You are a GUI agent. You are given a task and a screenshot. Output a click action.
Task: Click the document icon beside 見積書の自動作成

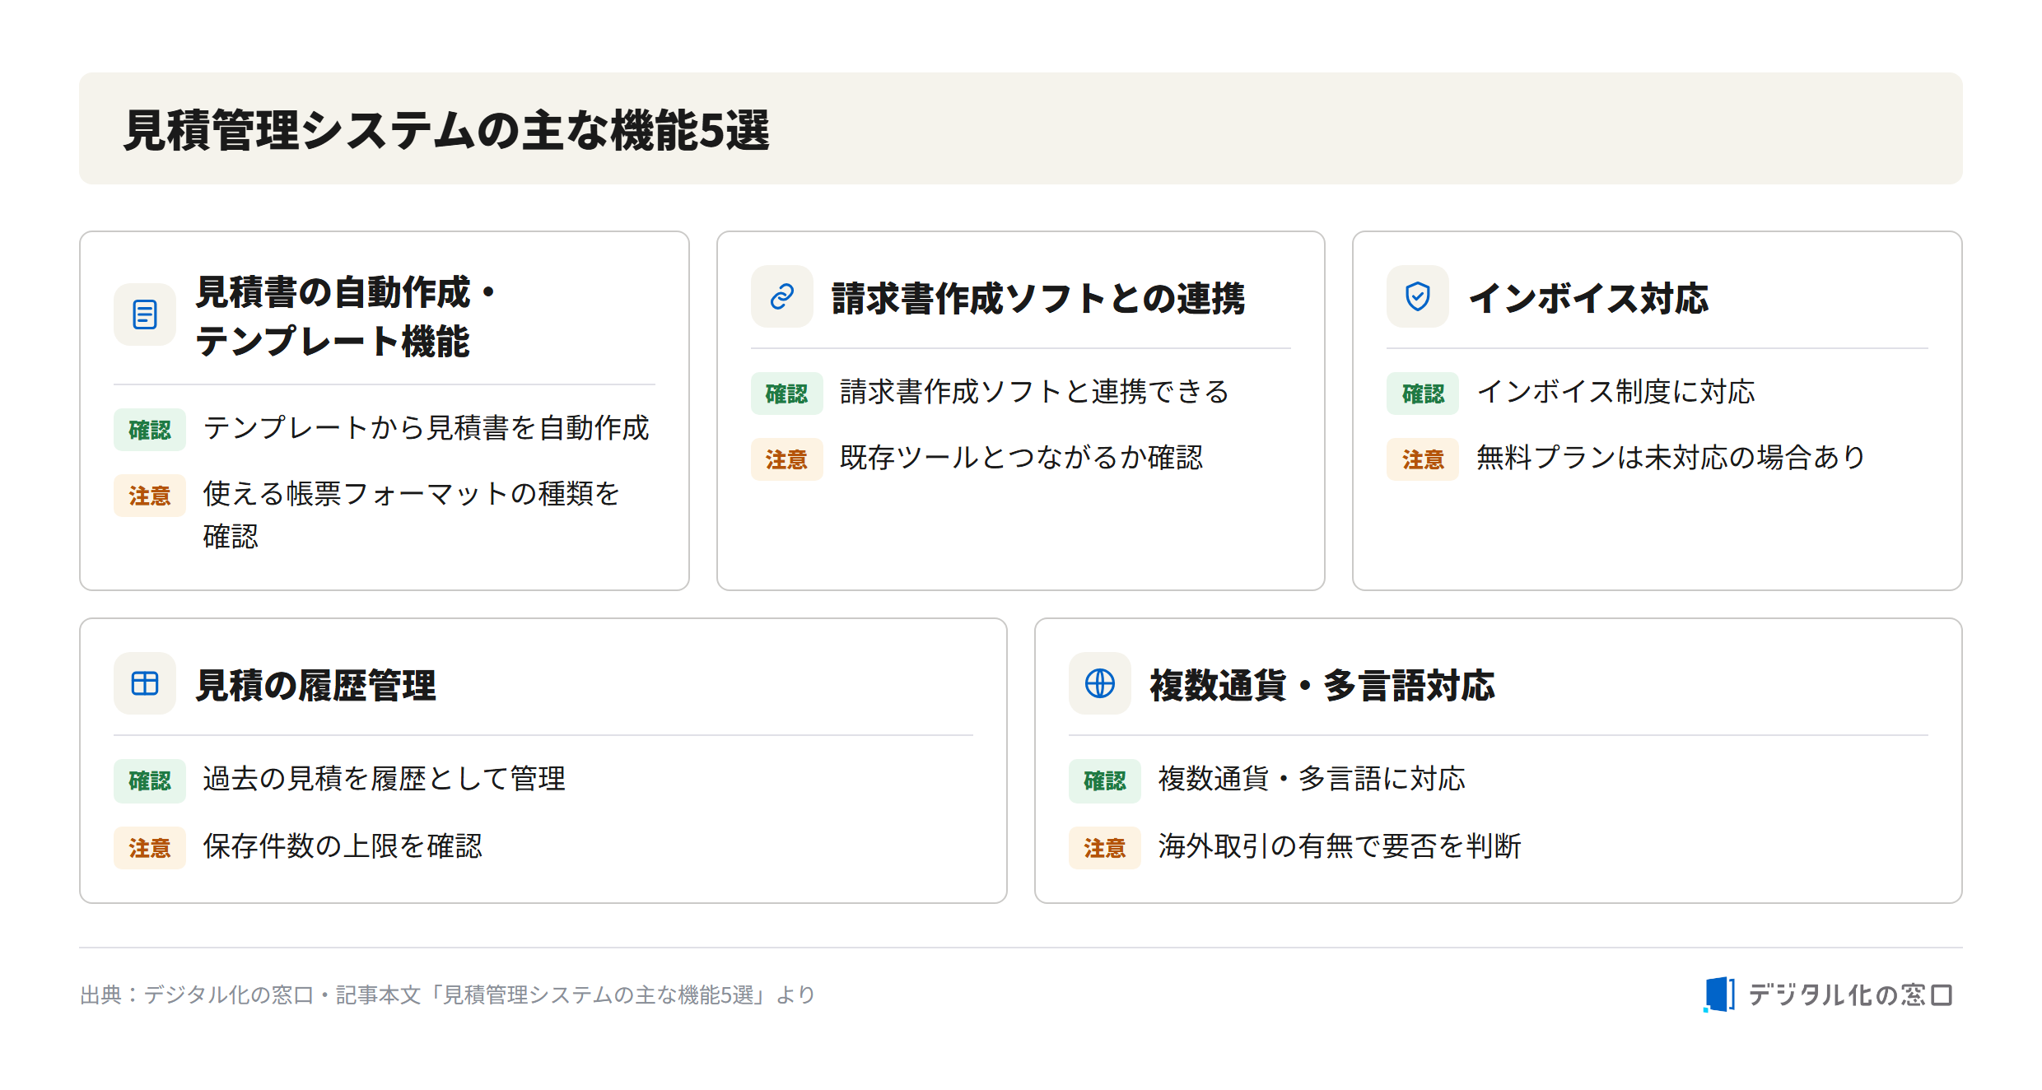145,314
